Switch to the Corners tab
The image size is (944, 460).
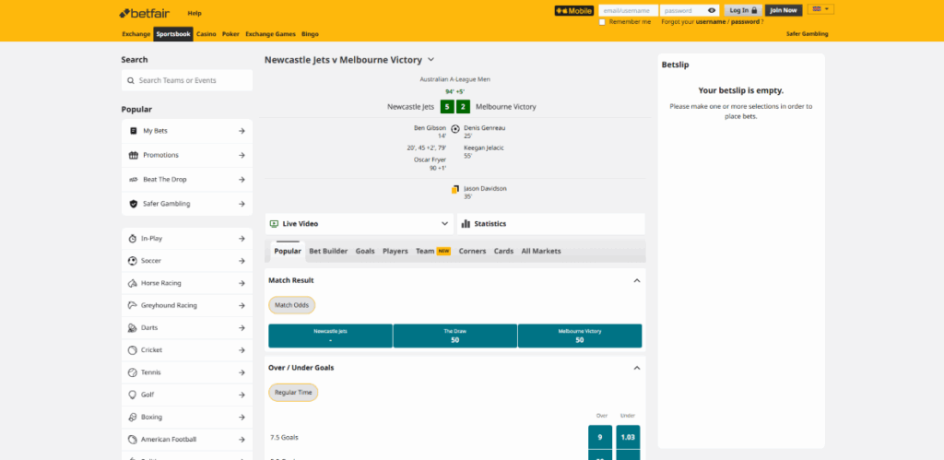[x=472, y=251]
